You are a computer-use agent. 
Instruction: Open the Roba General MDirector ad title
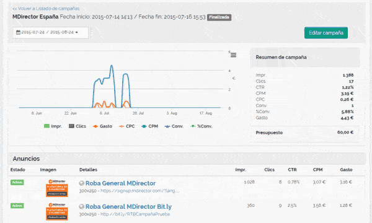click(120, 183)
